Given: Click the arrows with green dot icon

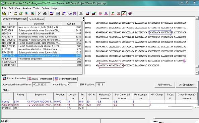Looking at the screenshot, I should point(94,13).
